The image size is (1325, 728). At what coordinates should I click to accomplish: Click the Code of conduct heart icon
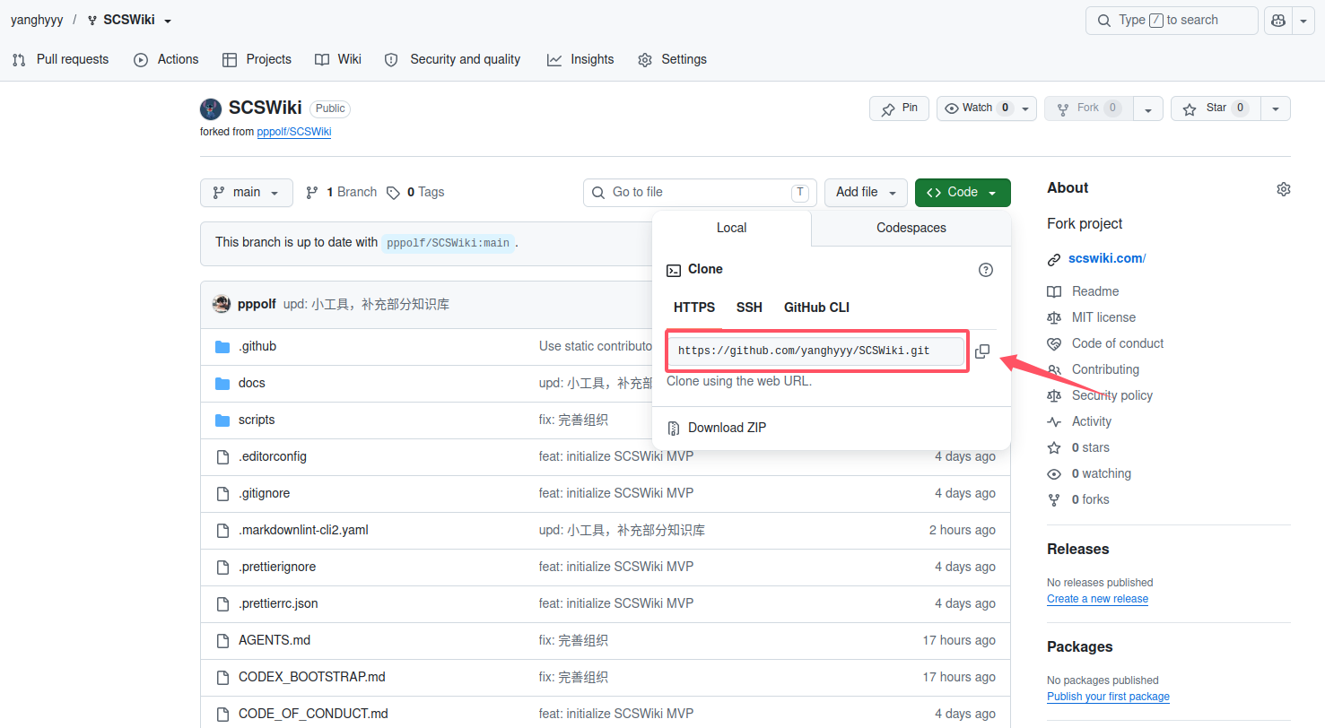click(1054, 344)
